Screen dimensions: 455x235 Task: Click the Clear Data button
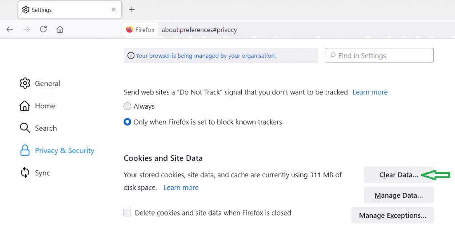(399, 175)
